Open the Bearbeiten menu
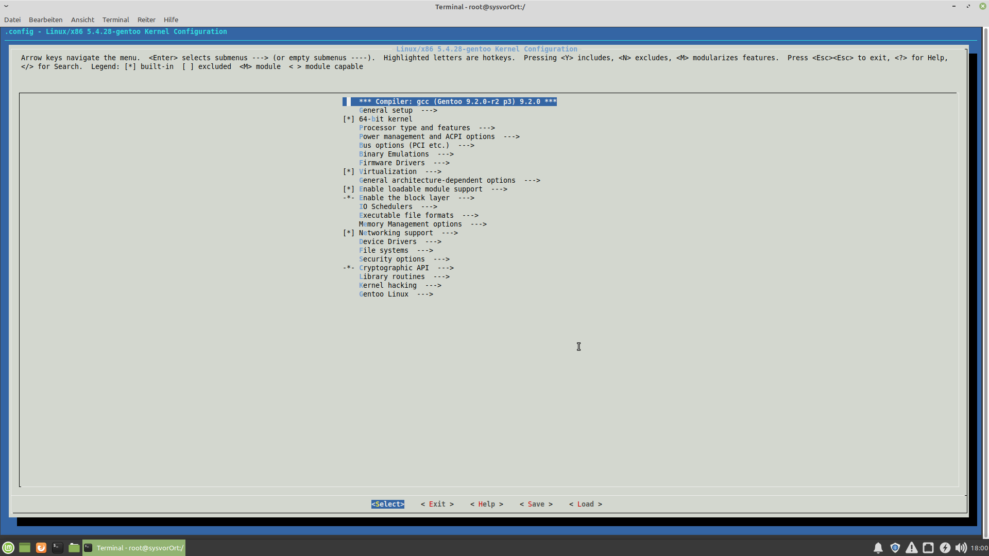 click(45, 20)
